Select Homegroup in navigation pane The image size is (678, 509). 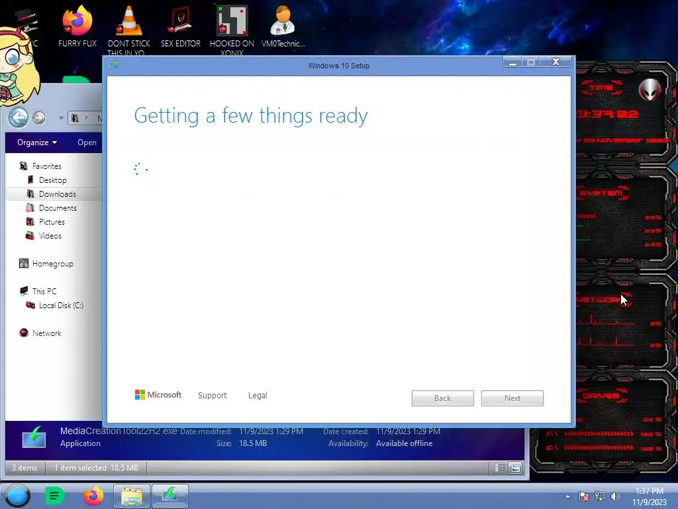(x=53, y=264)
